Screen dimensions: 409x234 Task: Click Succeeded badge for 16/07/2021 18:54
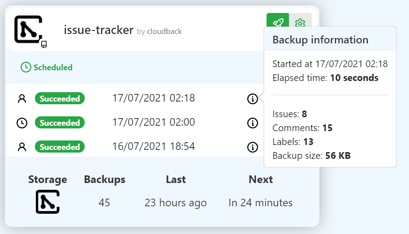point(60,147)
